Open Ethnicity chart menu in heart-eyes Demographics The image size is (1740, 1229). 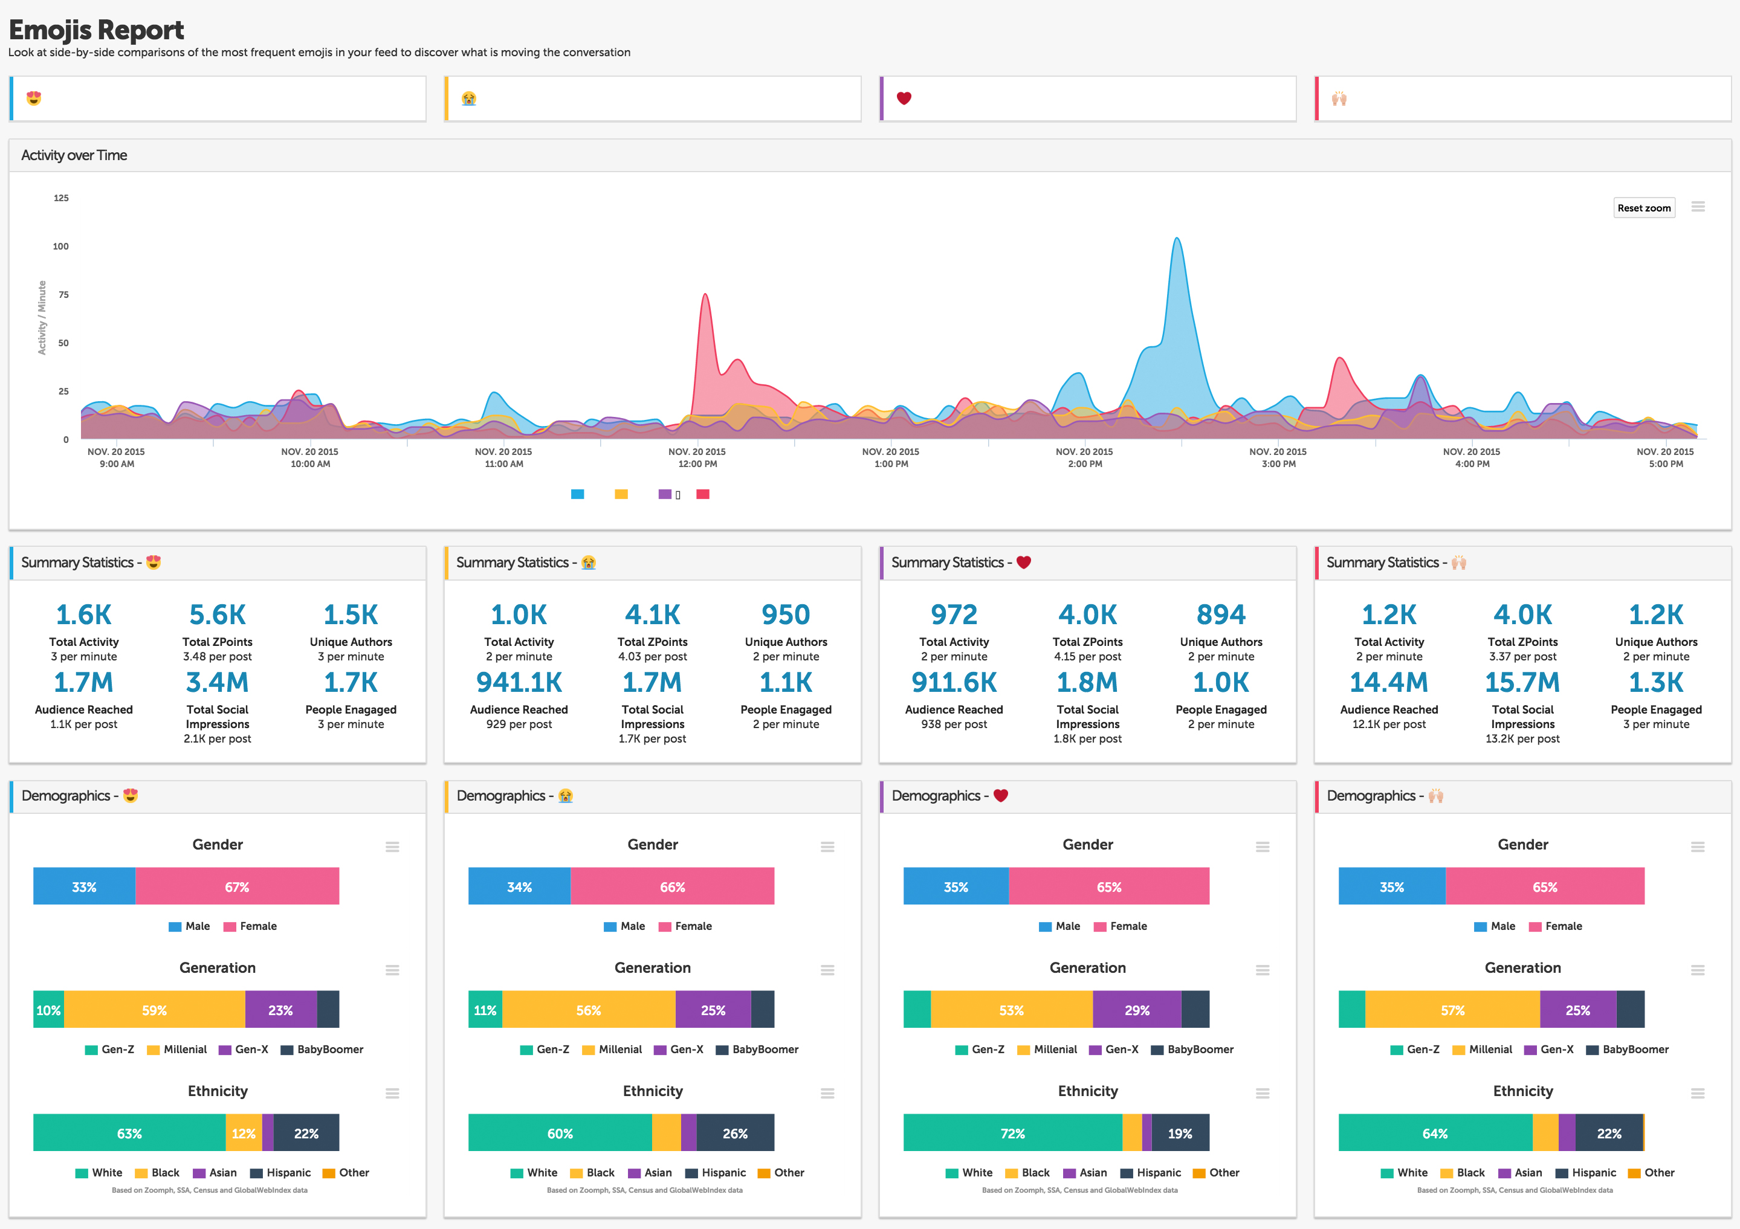(392, 1094)
